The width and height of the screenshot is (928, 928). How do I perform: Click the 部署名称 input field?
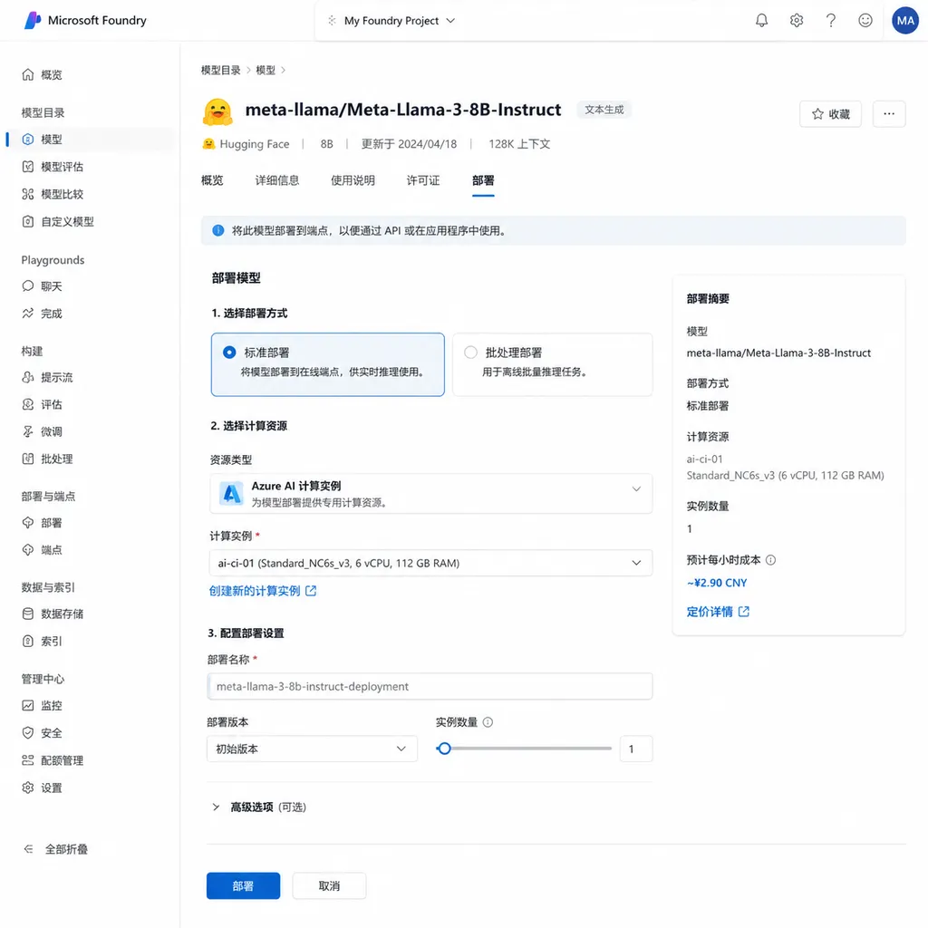point(430,687)
